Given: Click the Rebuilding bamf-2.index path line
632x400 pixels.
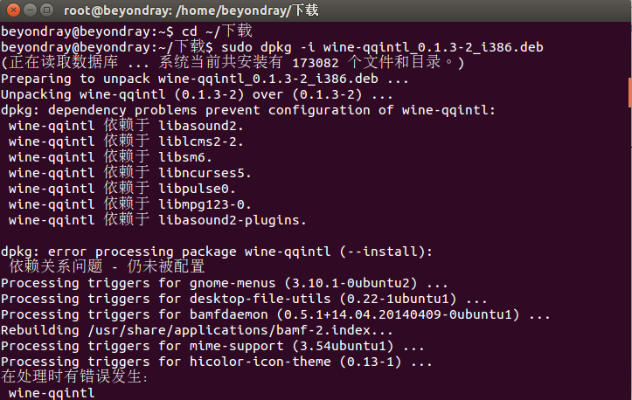Looking at the screenshot, I should 197,330.
